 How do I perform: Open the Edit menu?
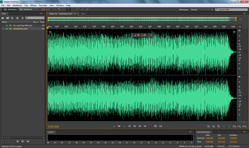click(x=9, y=5)
